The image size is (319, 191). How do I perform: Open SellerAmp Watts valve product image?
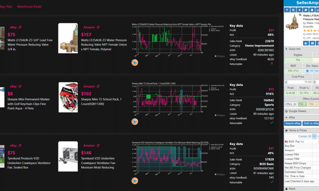tap(293, 22)
